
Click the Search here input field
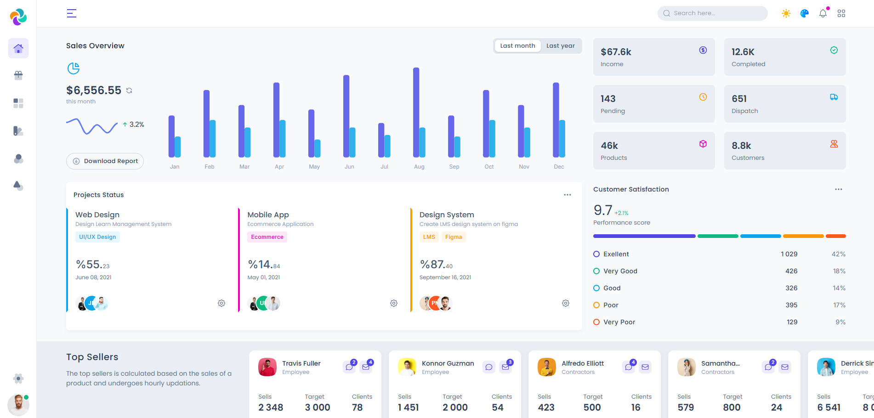(712, 13)
